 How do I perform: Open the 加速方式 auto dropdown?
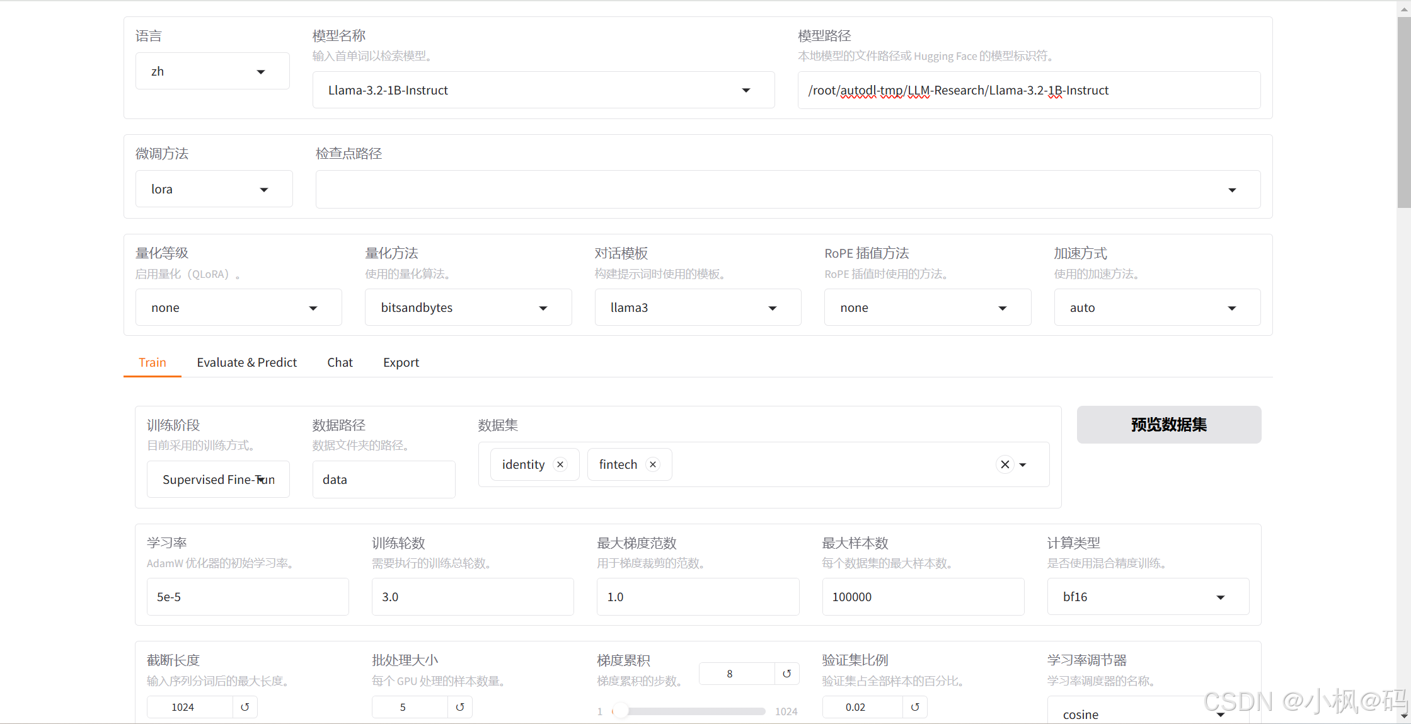1157,307
